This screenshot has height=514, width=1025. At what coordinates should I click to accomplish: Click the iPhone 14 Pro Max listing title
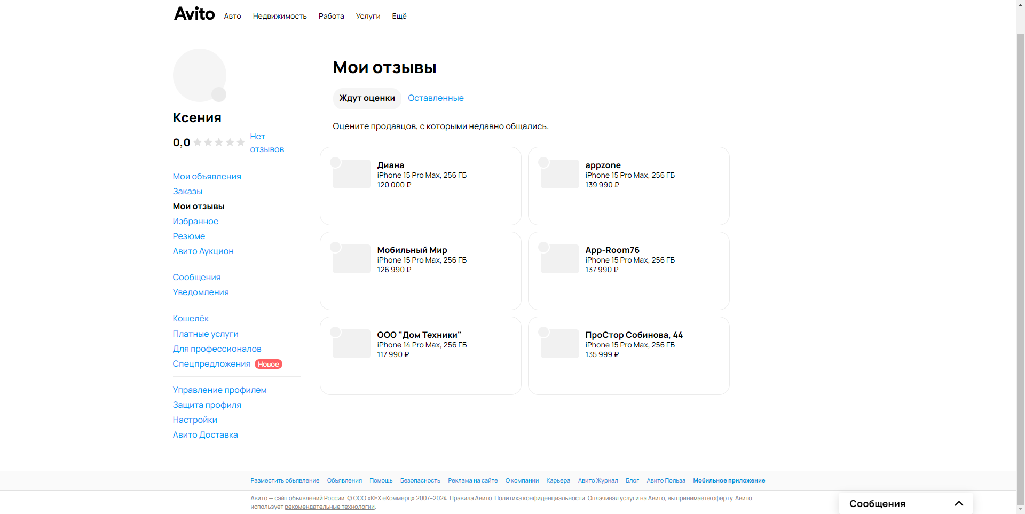(422, 345)
